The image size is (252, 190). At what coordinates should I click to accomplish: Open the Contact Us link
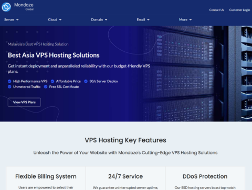click(216, 10)
